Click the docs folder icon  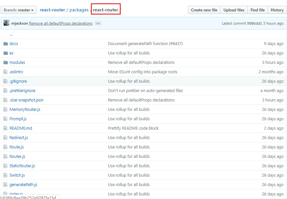pyautogui.click(x=6, y=43)
